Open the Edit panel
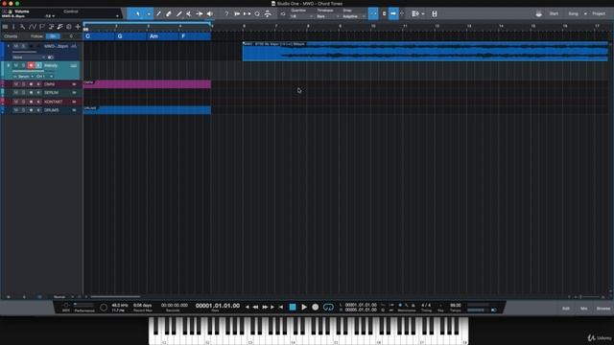Viewport: 614px width, 345px height. tap(566, 309)
